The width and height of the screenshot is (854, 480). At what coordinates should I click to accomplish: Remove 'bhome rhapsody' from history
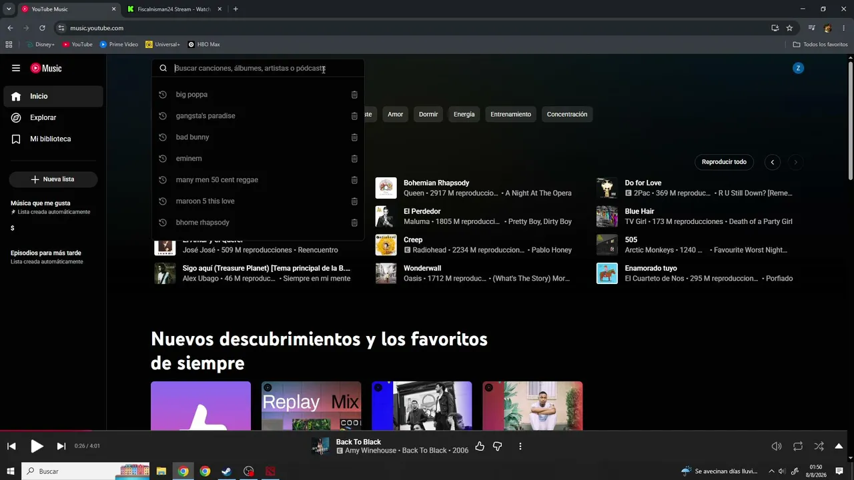point(354,223)
